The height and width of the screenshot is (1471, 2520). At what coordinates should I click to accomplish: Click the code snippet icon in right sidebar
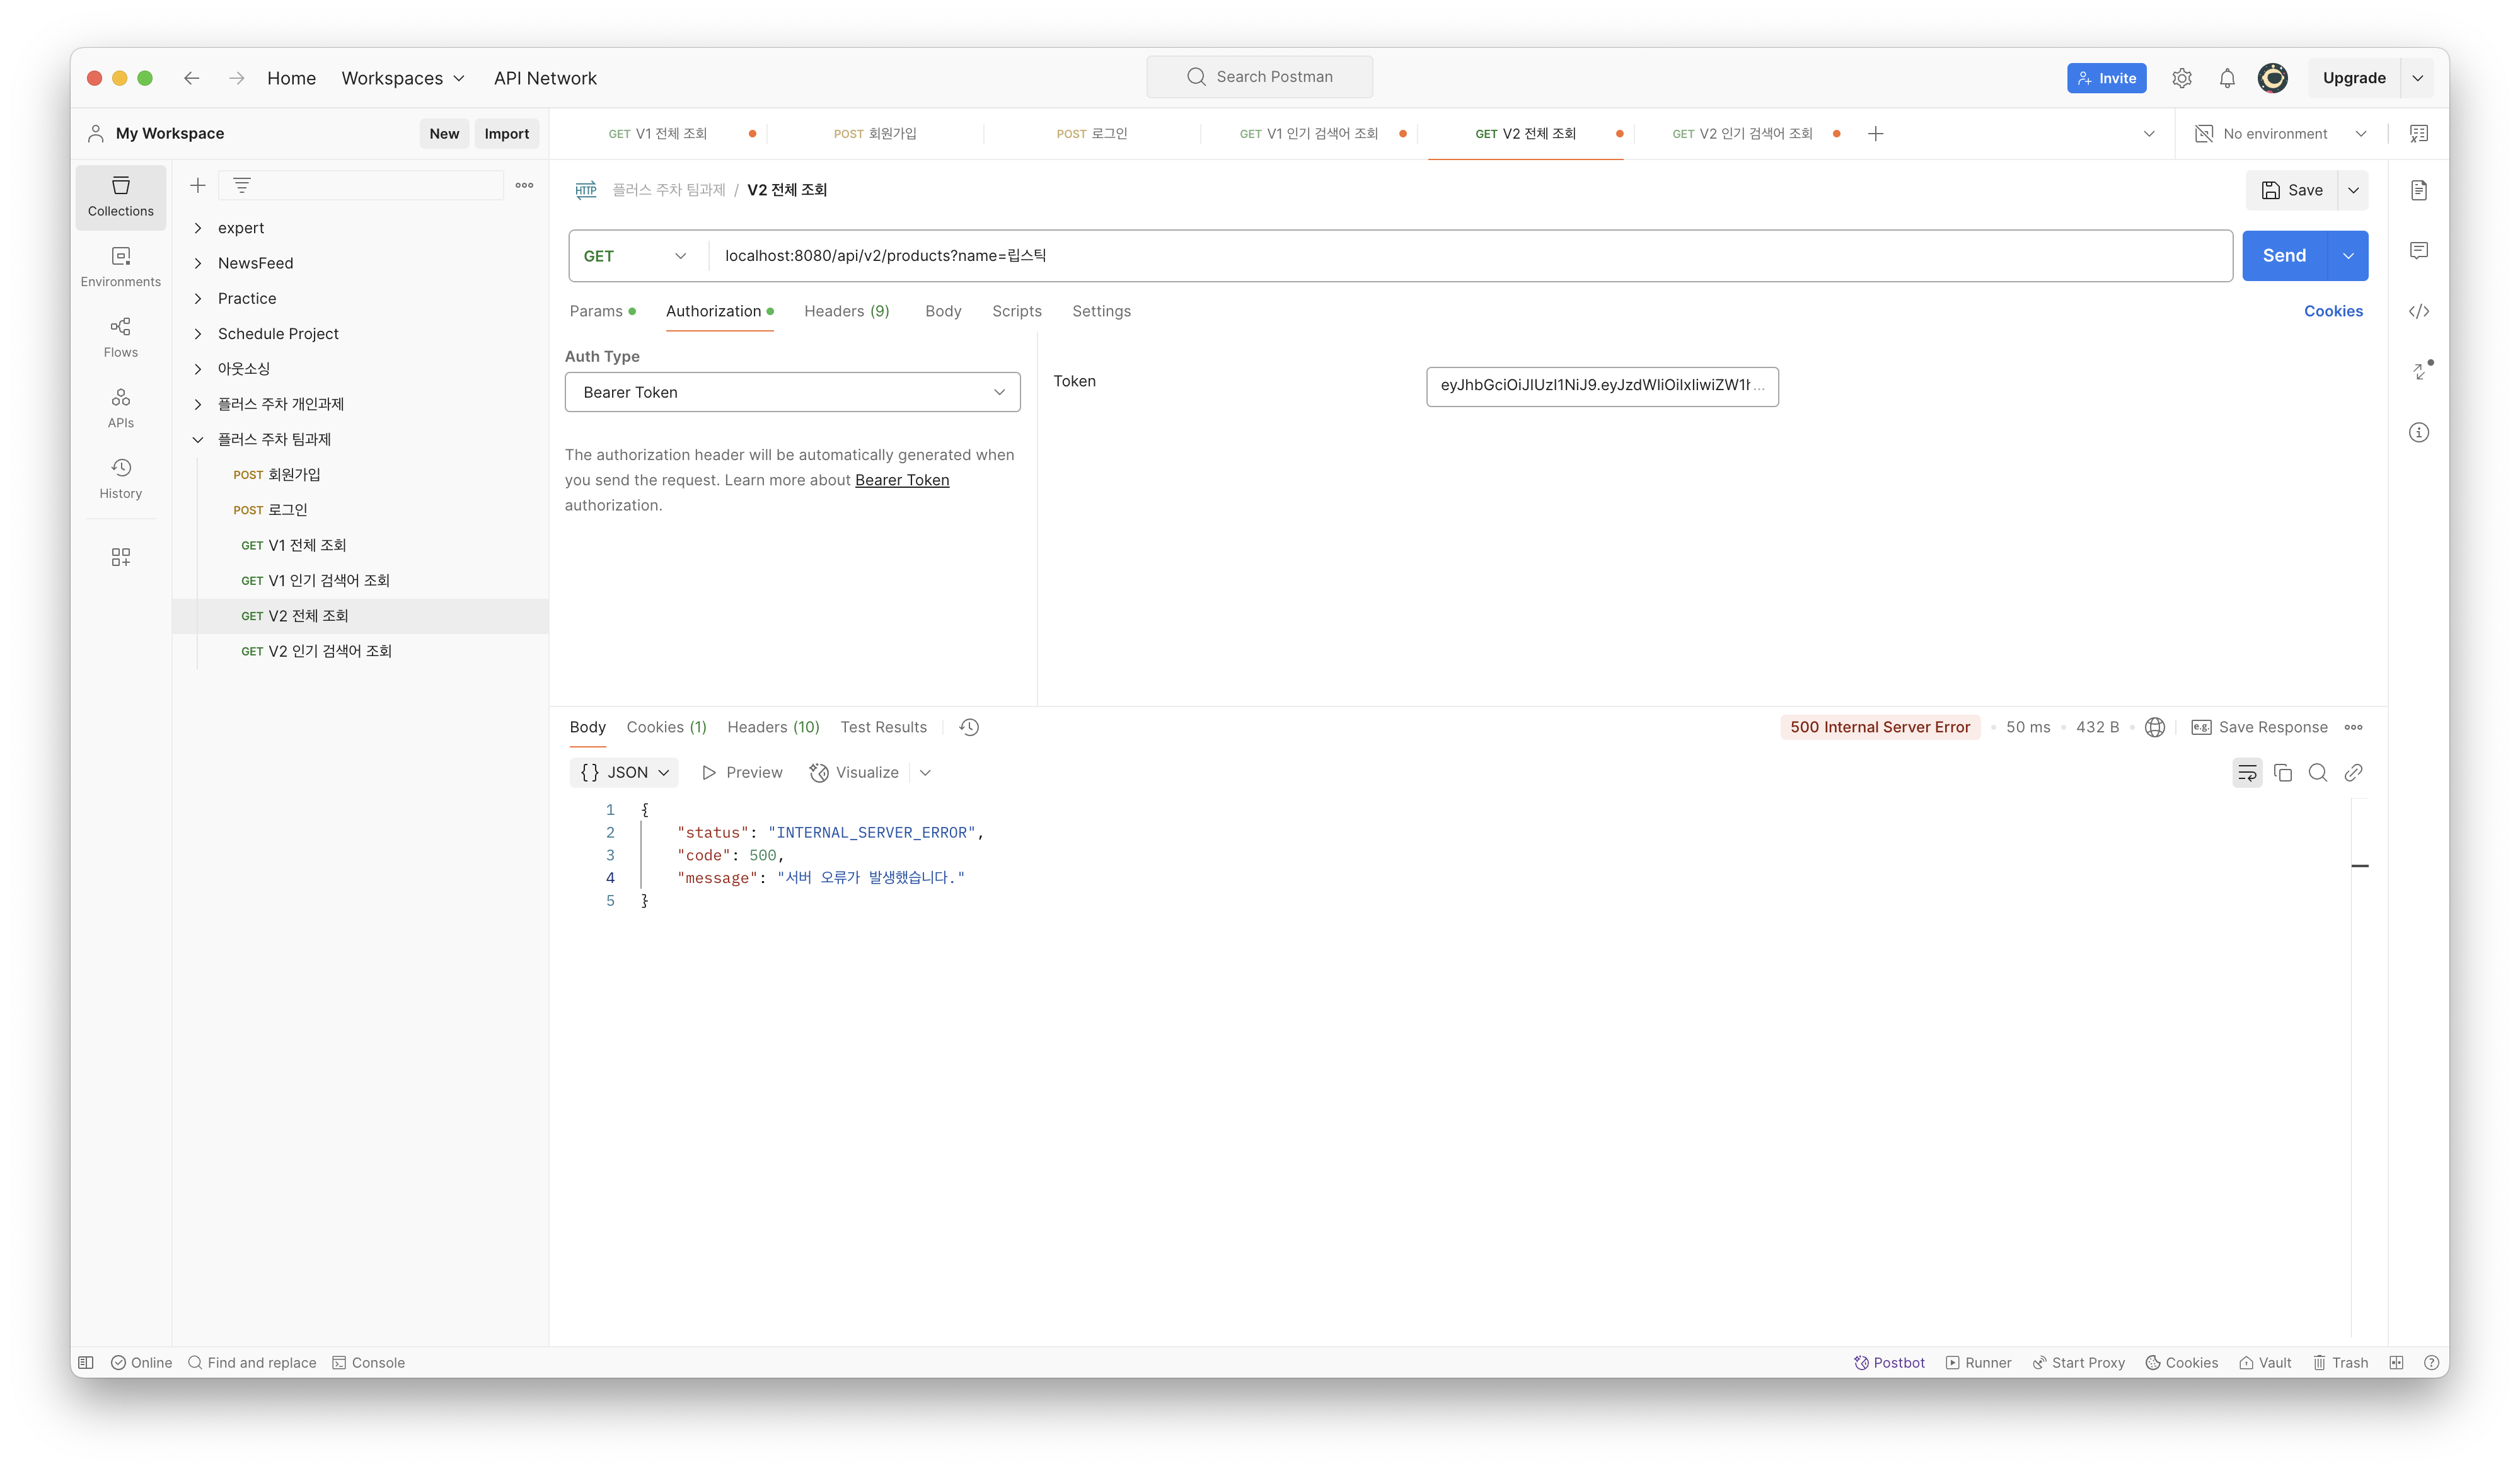[x=2418, y=311]
